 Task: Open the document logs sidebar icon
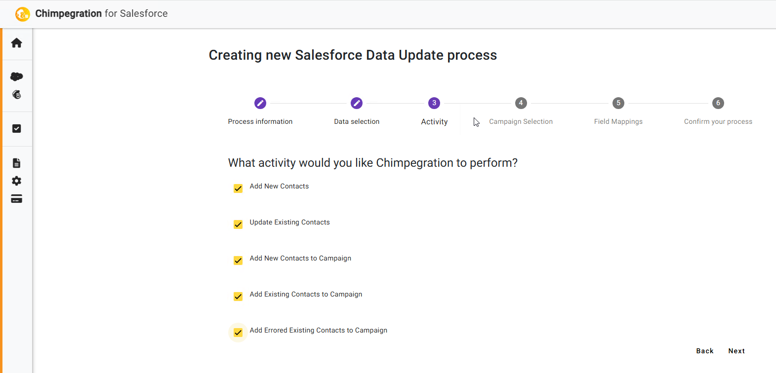click(16, 163)
